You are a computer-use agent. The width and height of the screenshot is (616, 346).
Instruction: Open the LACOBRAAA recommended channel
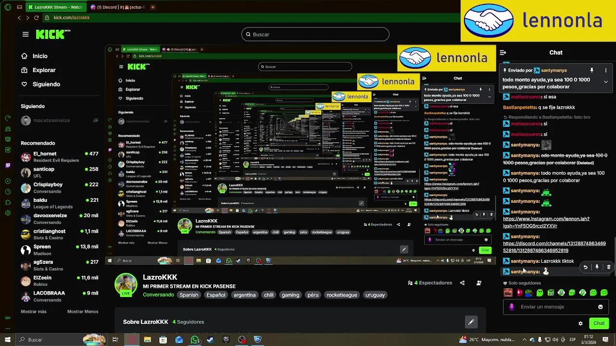pos(60,296)
